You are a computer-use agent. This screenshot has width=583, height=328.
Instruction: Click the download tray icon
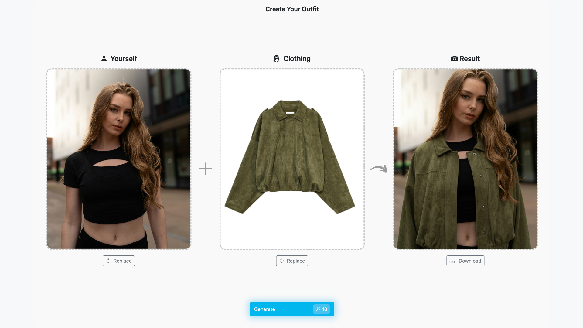pos(452,261)
